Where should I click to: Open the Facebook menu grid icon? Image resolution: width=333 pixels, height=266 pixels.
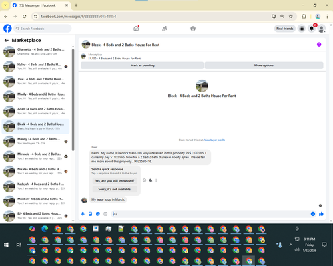click(x=302, y=29)
